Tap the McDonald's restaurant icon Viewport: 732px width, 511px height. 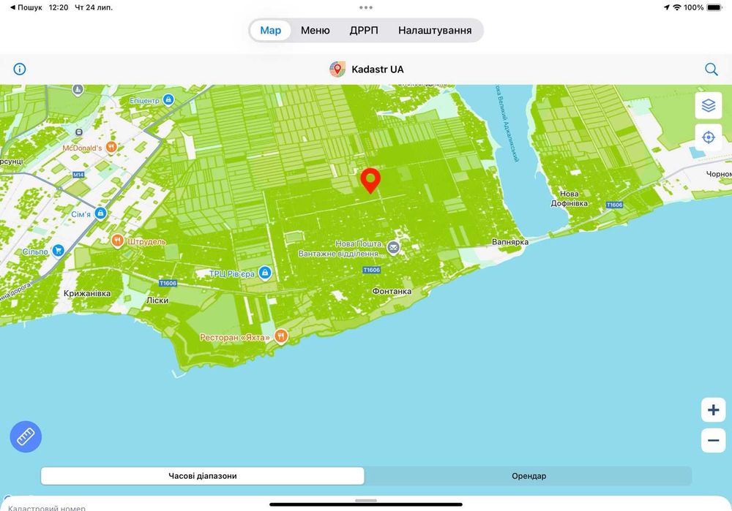coord(111,148)
